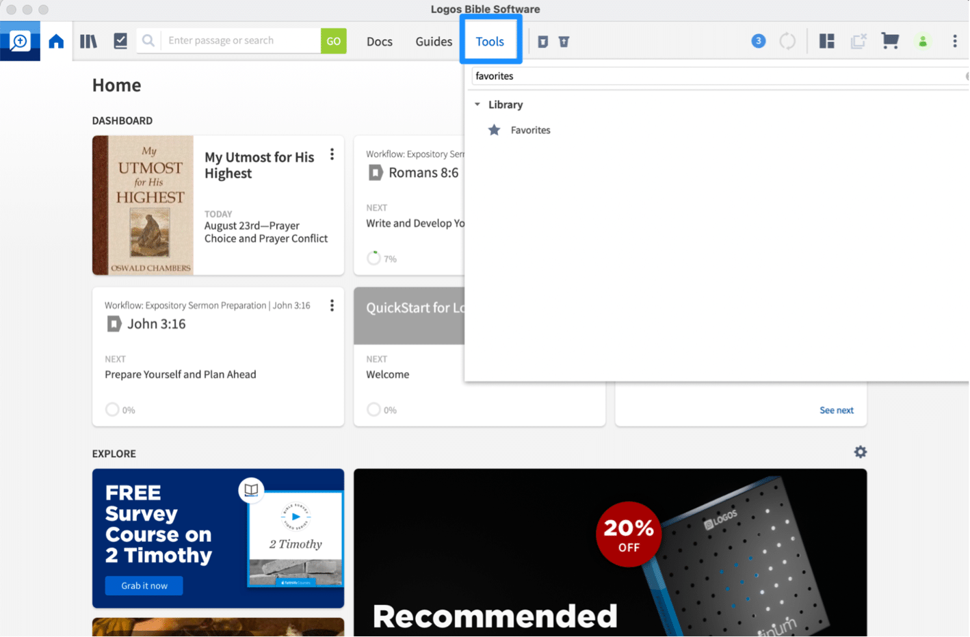Open the Layouts panel icon
This screenshot has height=637, width=970.
(x=826, y=41)
